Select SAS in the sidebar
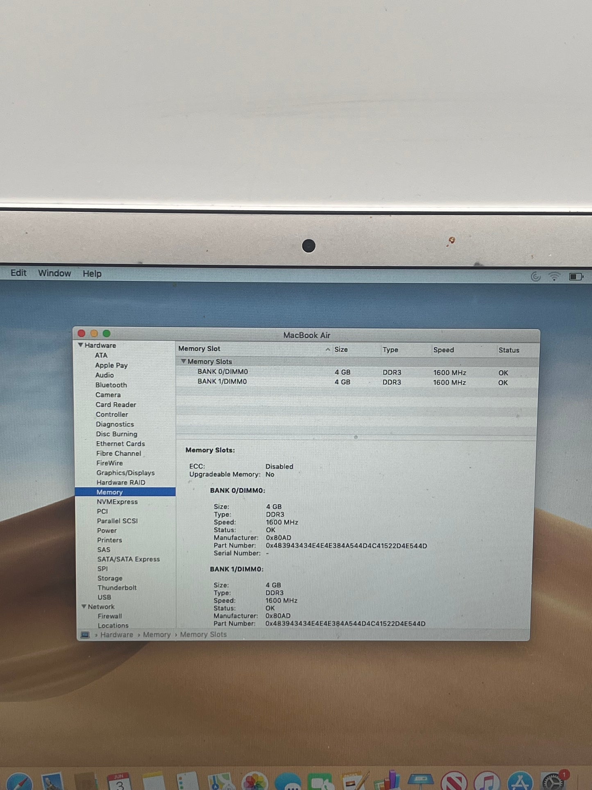Image resolution: width=592 pixels, height=790 pixels. point(104,550)
